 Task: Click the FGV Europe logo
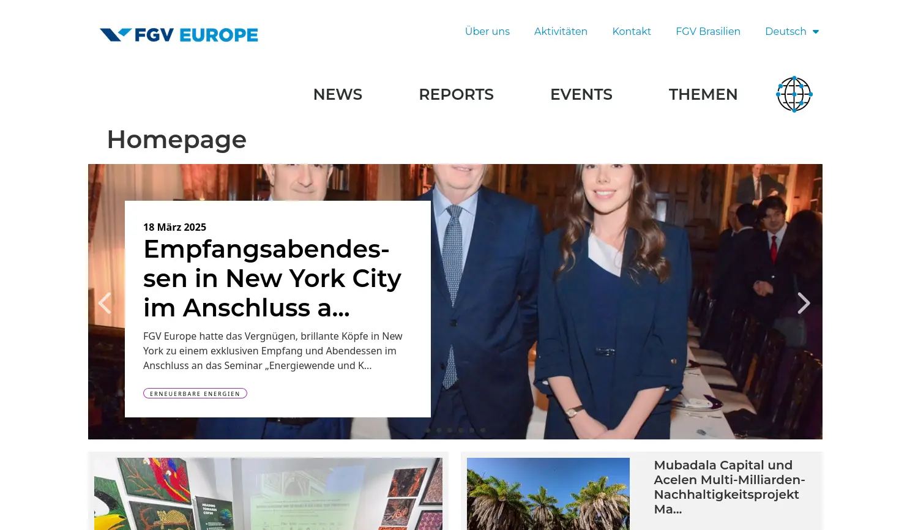pos(179,34)
